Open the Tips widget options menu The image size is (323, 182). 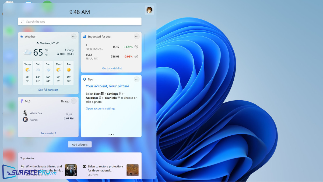(x=137, y=79)
